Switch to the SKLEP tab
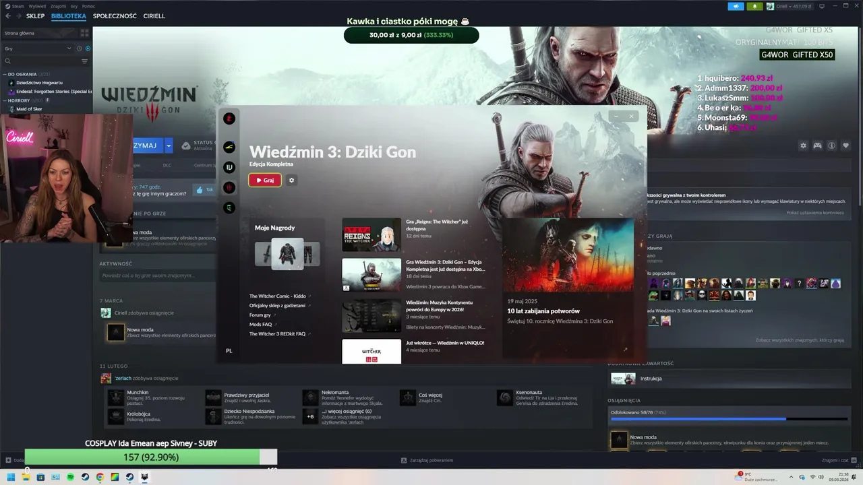This screenshot has height=485, width=863. click(x=35, y=16)
